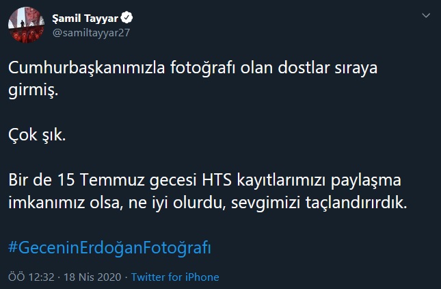Screen dimensions: 441x289
Task: Click the verified badge beside the name
Action: pyautogui.click(x=126, y=17)
